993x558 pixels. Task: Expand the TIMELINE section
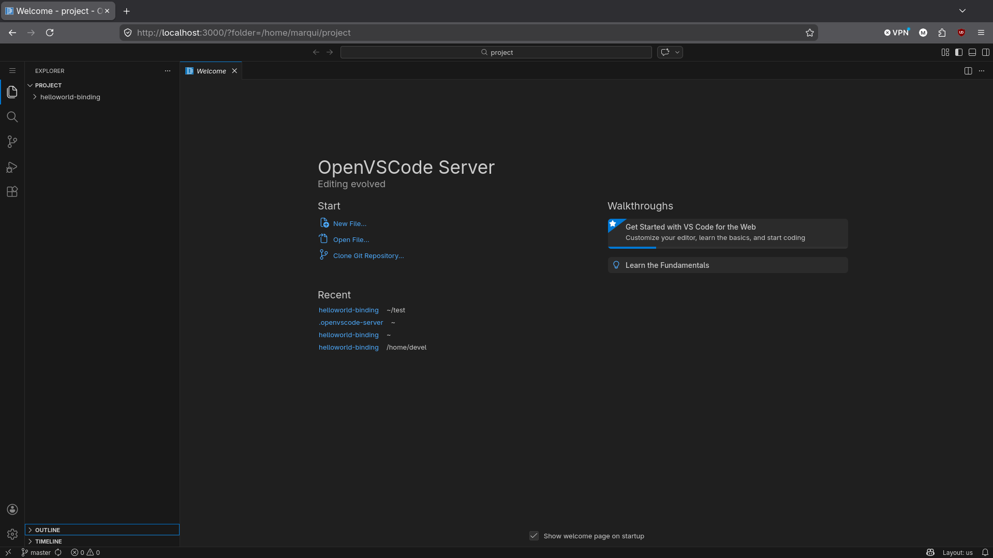tap(102, 541)
